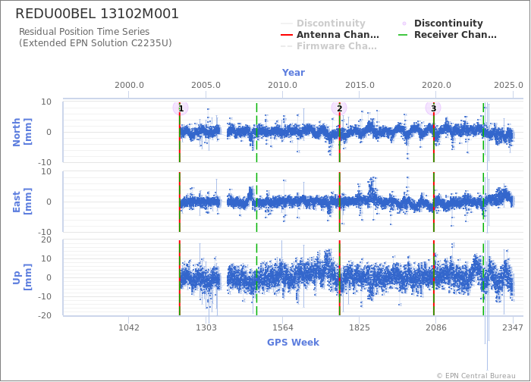Click the GPS week 1303 tick label
Screen dimensions: 531x382
tap(206, 327)
